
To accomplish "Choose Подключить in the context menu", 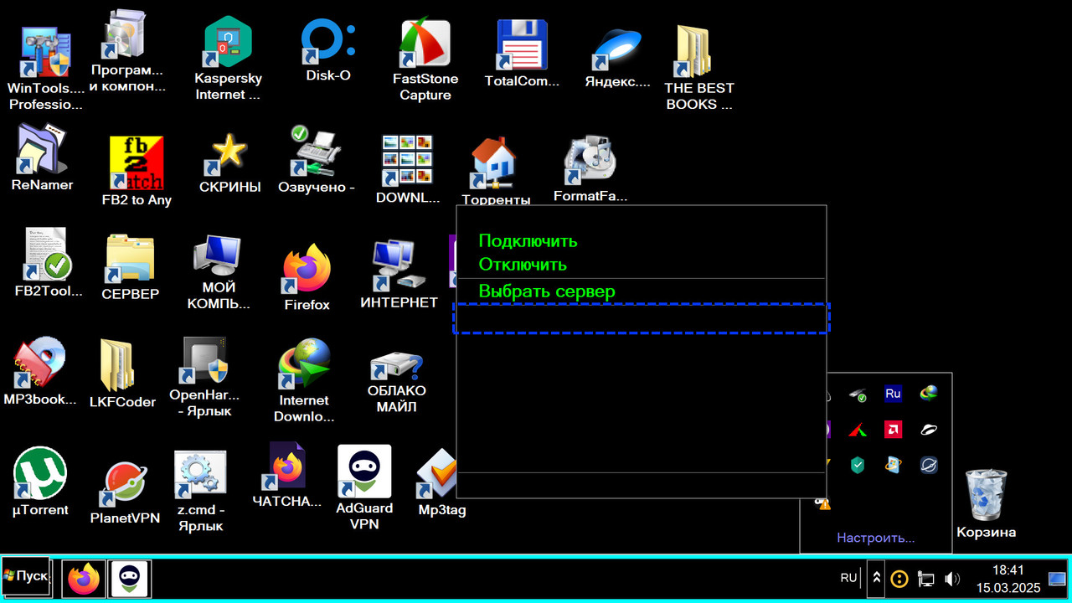I will tap(528, 241).
